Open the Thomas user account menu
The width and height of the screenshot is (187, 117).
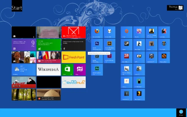[175, 8]
